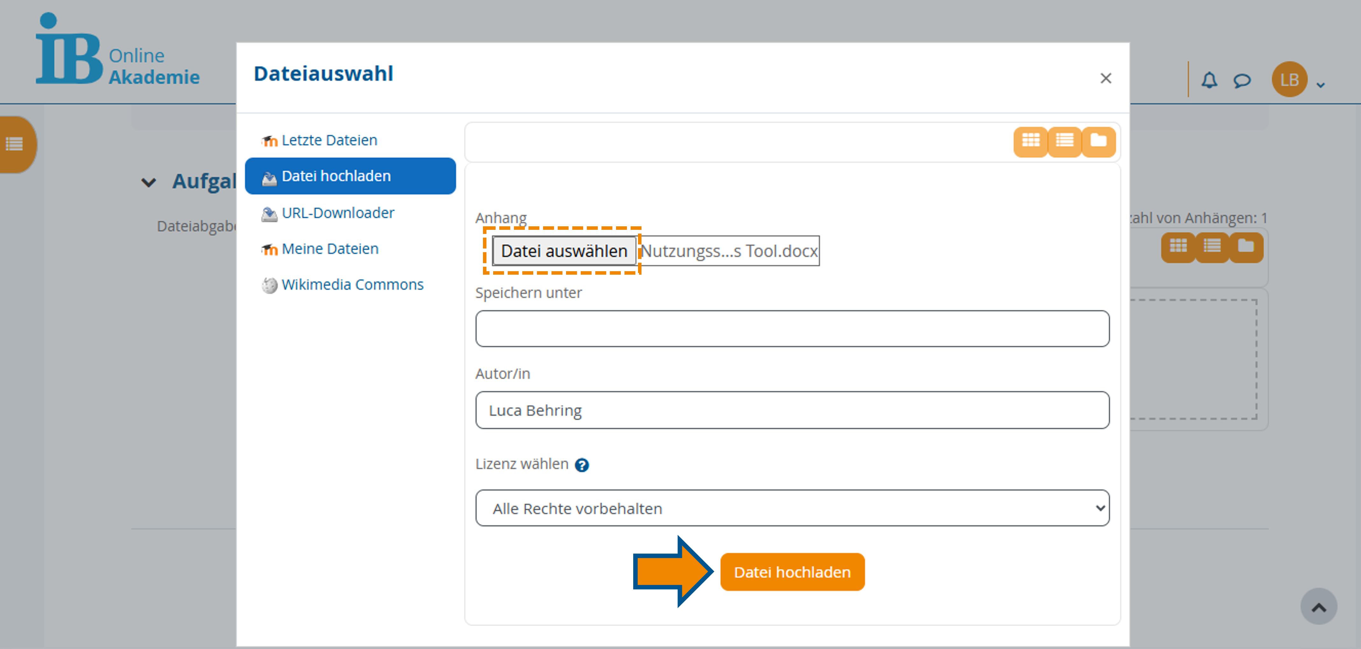Collapse the Aufgabe section
Screen dimensions: 1361x649
point(149,182)
